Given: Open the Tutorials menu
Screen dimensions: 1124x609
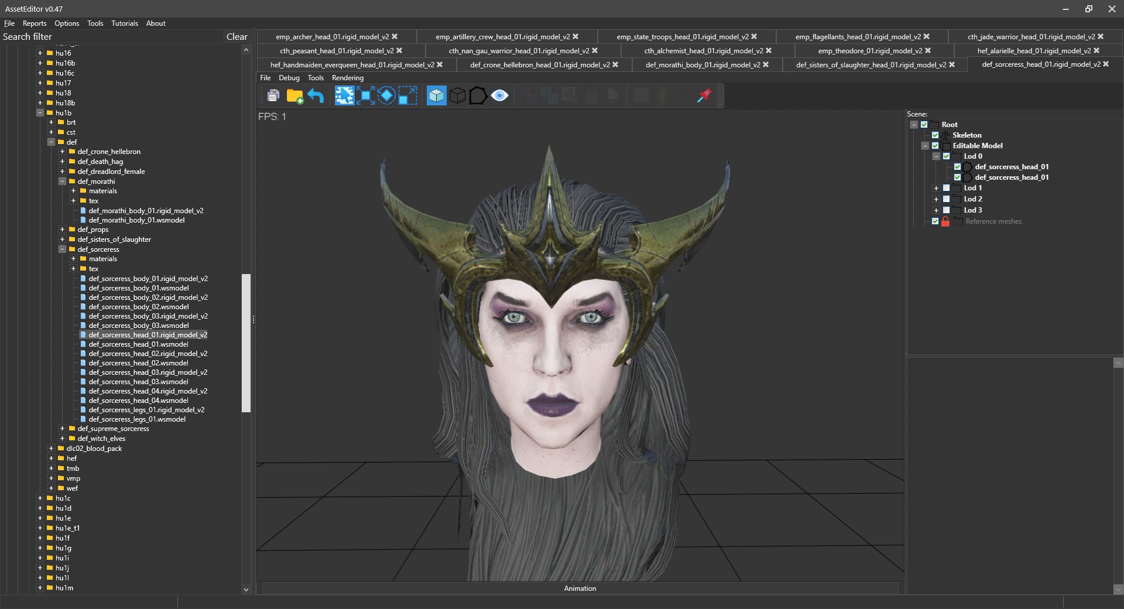Looking at the screenshot, I should tap(124, 23).
